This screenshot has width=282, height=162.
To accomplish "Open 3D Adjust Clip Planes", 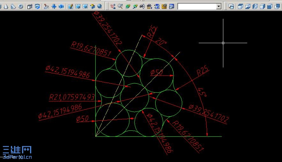I will click(x=157, y=6).
